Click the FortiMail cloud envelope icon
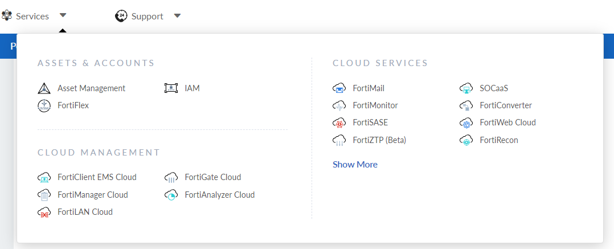 (339, 88)
